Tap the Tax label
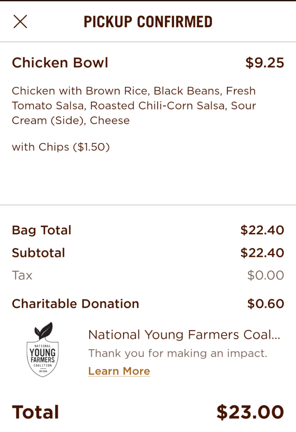296x432 pixels. (22, 275)
